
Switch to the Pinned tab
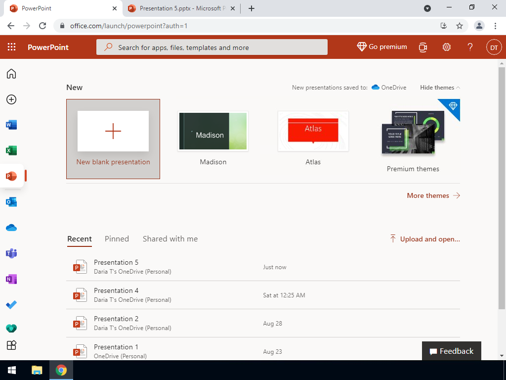[117, 239]
